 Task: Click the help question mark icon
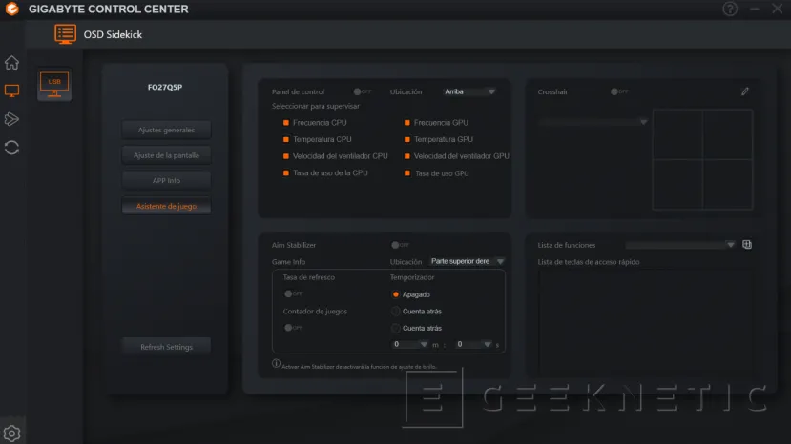tap(730, 10)
